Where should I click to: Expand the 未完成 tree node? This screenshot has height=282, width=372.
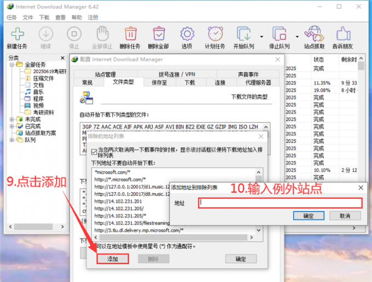click(11, 119)
